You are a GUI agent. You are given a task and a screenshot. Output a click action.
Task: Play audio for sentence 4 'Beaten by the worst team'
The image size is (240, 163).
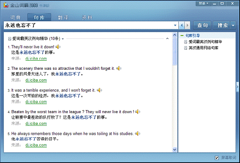(x=138, y=112)
